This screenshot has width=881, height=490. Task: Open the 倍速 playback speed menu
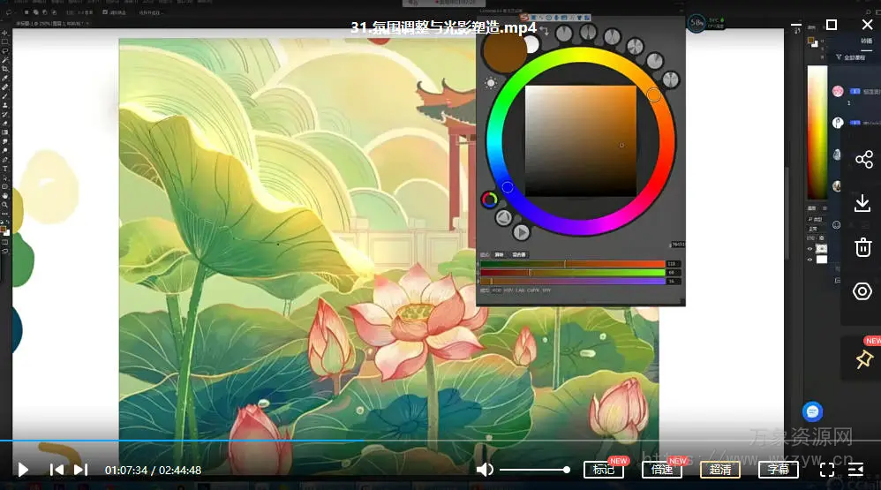coord(662,470)
